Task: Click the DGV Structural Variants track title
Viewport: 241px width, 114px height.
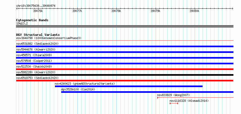Action: (38, 35)
